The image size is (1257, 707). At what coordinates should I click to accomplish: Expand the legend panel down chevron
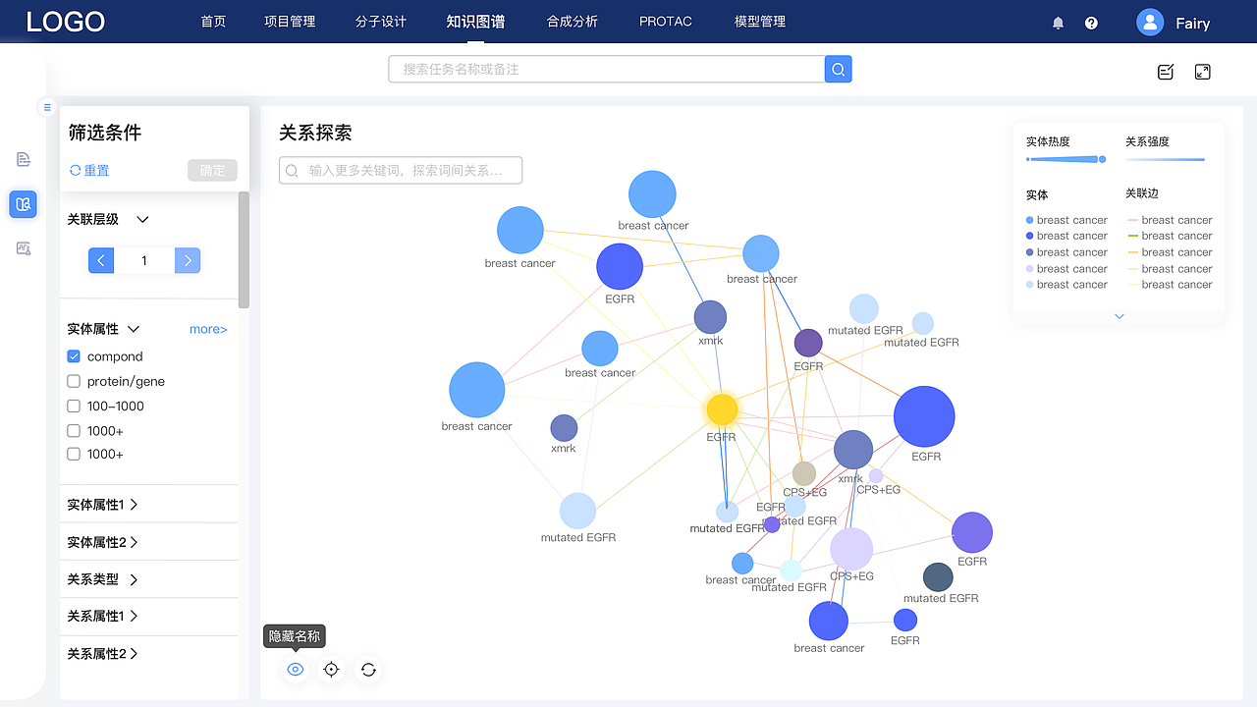(1120, 316)
